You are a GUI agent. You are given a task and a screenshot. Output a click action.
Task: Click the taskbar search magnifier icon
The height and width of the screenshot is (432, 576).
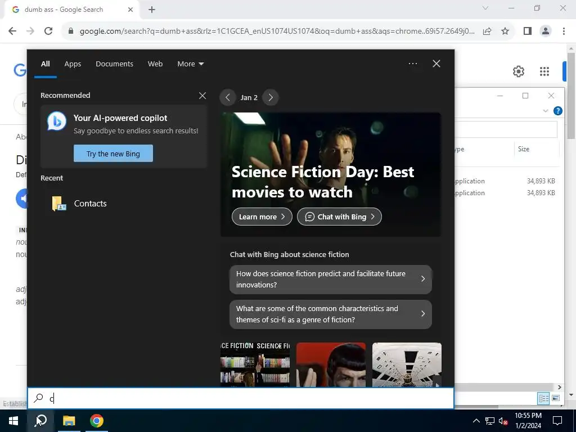pyautogui.click(x=40, y=421)
